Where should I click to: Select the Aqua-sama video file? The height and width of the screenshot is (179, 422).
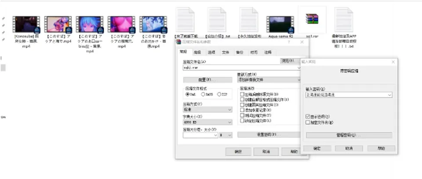280,25
